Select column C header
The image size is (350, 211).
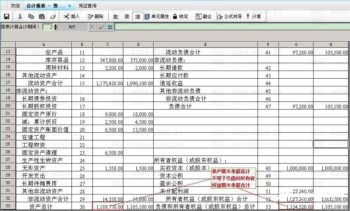click(108, 44)
